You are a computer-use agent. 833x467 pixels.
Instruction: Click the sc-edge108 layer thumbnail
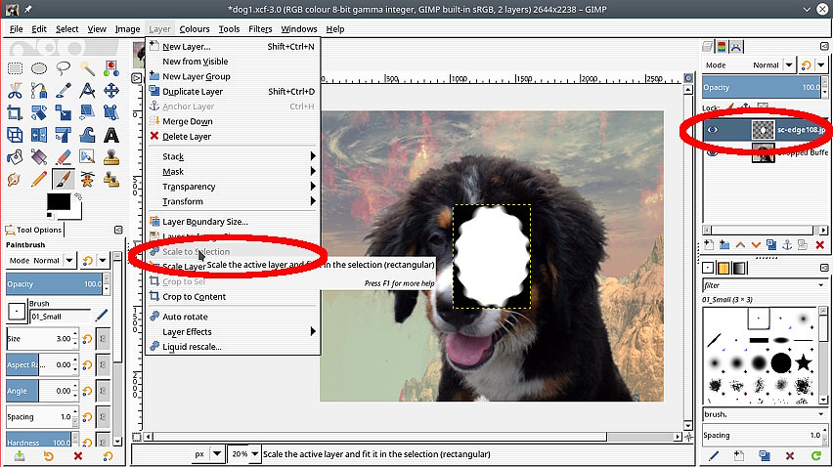[763, 130]
